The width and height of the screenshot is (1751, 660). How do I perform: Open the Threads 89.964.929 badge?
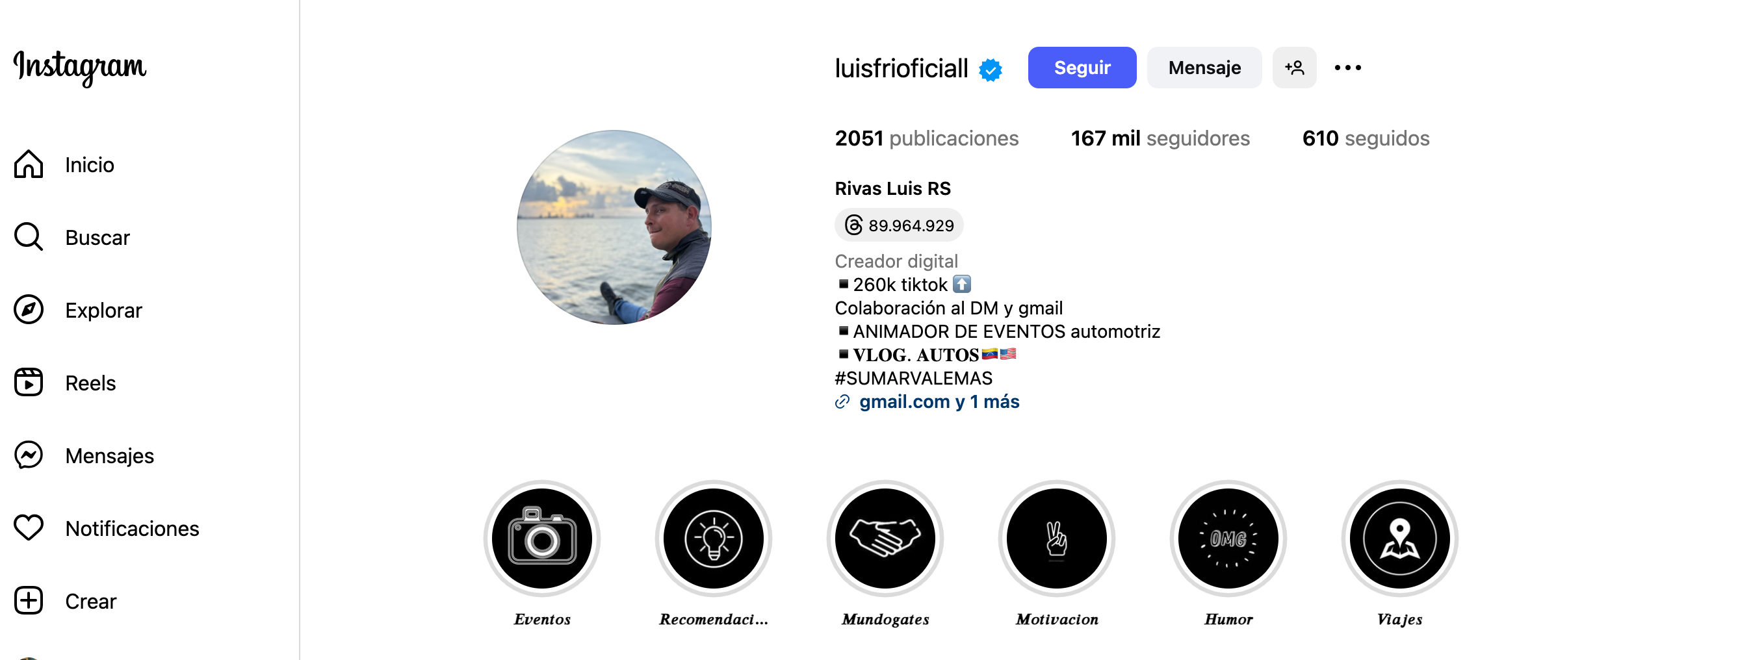click(899, 225)
